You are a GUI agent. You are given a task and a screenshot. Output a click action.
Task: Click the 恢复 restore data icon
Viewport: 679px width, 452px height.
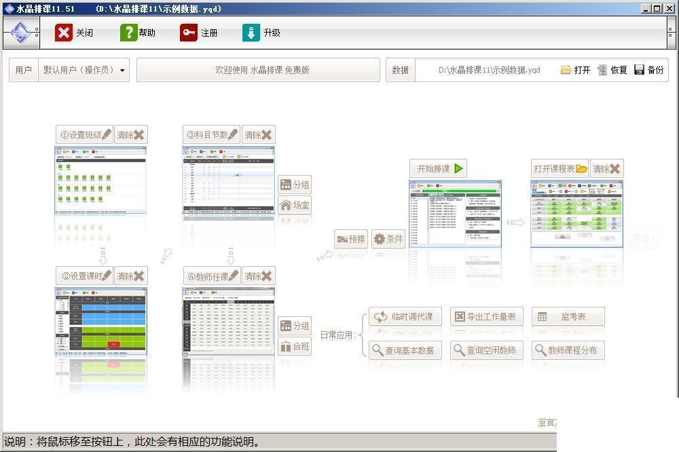[602, 70]
